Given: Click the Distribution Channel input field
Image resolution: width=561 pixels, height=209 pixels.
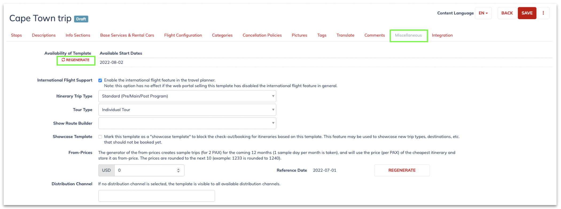Looking at the screenshot, I should (157, 196).
